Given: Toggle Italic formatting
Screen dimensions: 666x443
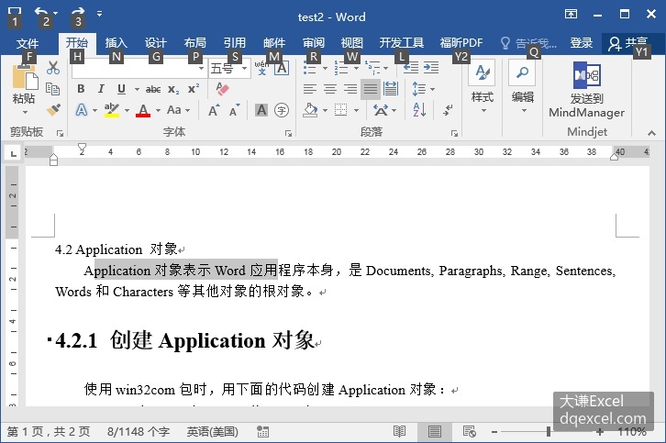Looking at the screenshot, I should click(x=101, y=89).
